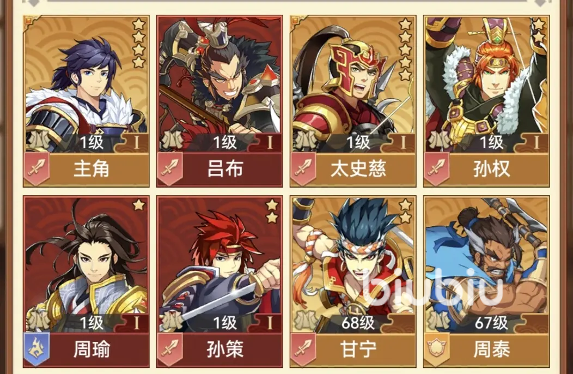The image size is (573, 374).
Task: Click the blue flame class icon beside 周瑜
Action: click(x=36, y=349)
